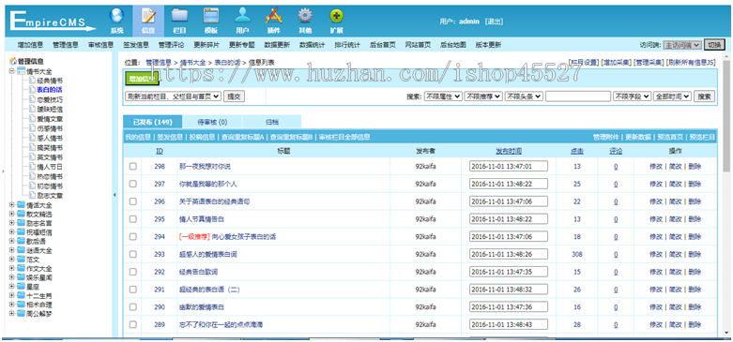Image resolution: width=733 pixels, height=342 pixels.
Task: Collapse the sidebar with the divider arrow
Action: (115, 195)
